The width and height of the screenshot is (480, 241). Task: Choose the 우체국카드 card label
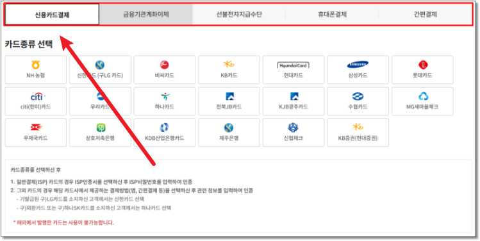pos(35,138)
